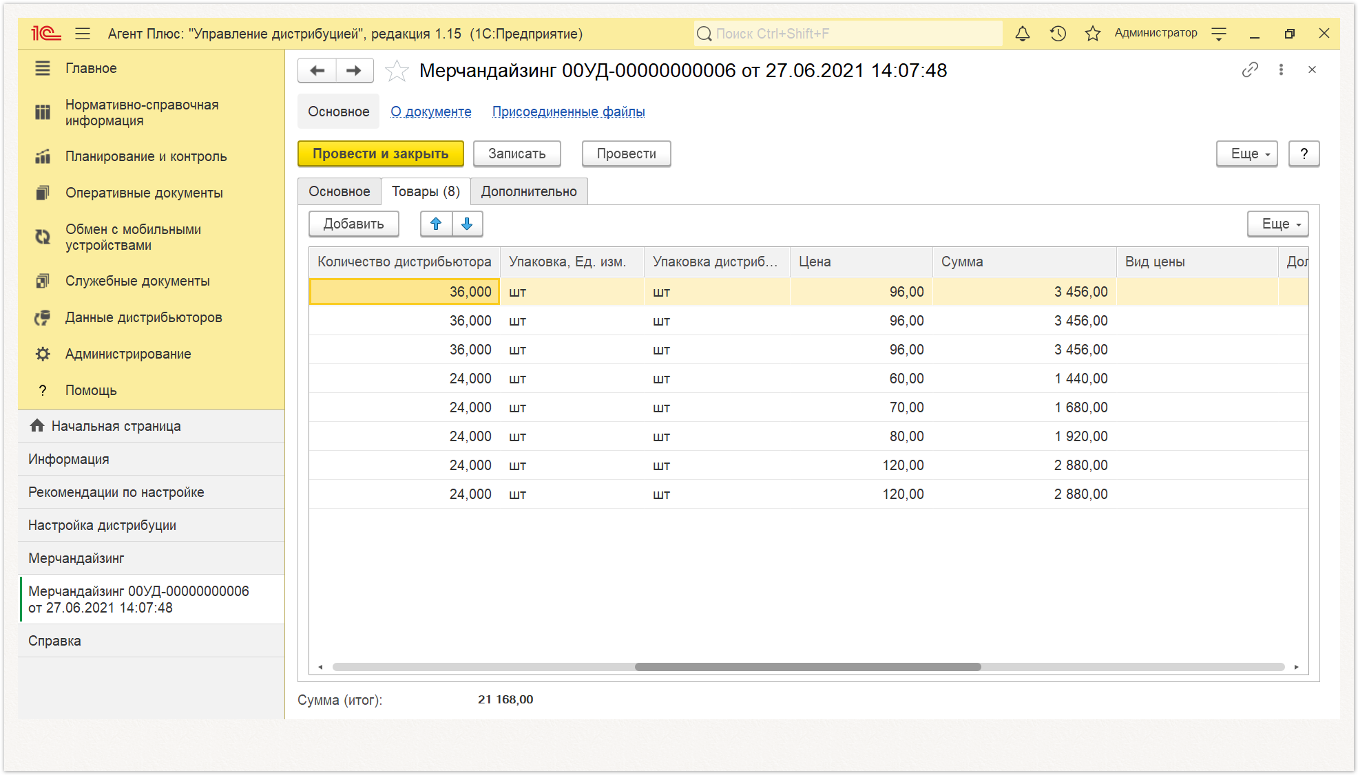Image resolution: width=1358 pixels, height=775 pixels.
Task: Click the Добавить button
Action: point(353,224)
